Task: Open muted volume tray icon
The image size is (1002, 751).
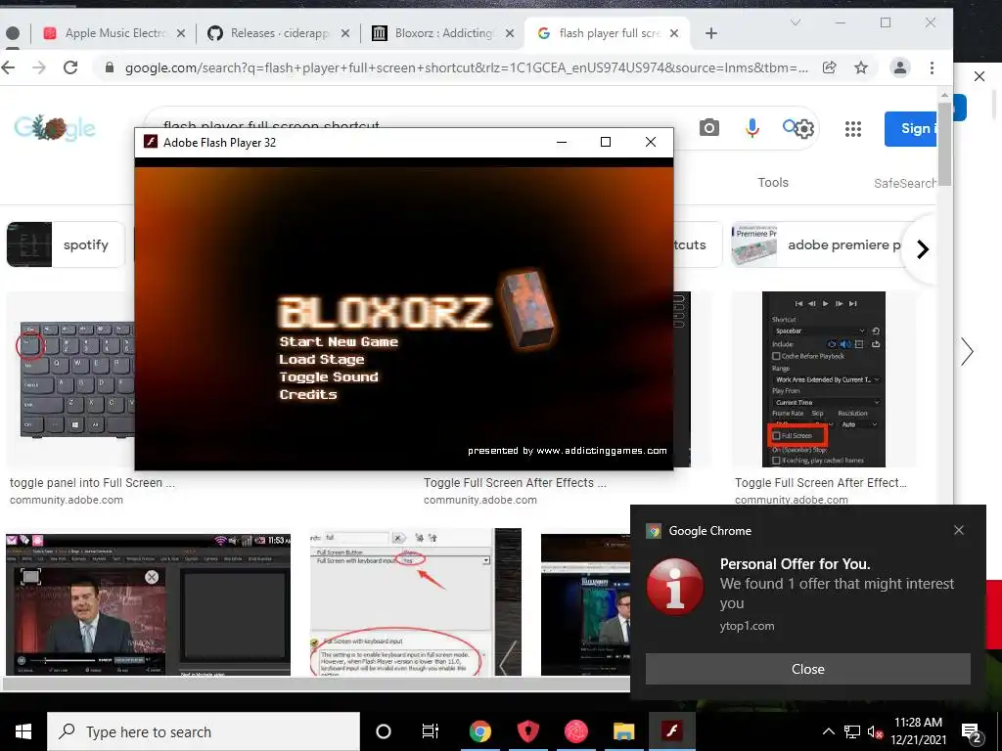Action: tap(876, 731)
